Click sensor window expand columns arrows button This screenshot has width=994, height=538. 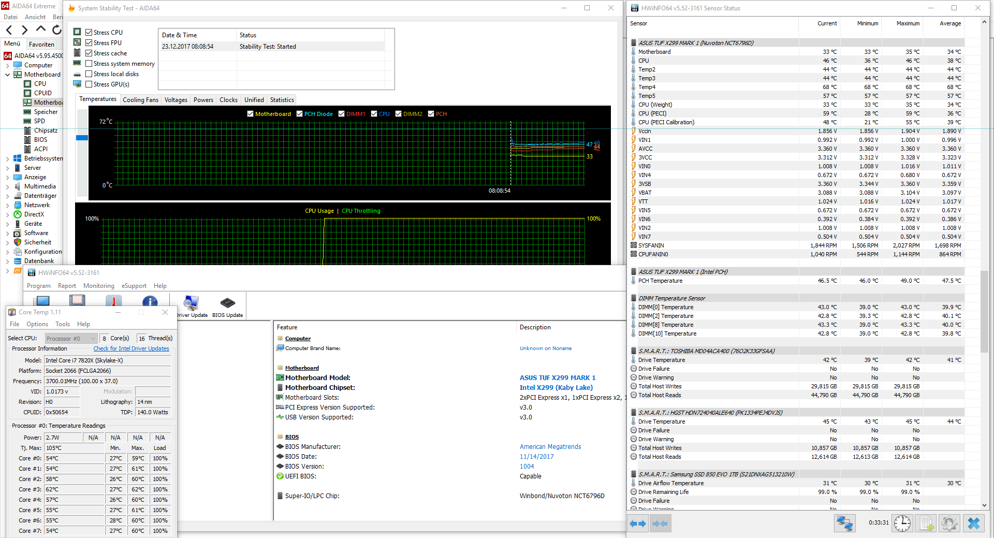(638, 524)
